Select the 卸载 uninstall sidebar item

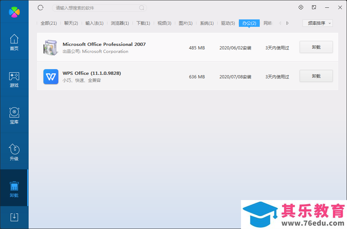[14, 188]
